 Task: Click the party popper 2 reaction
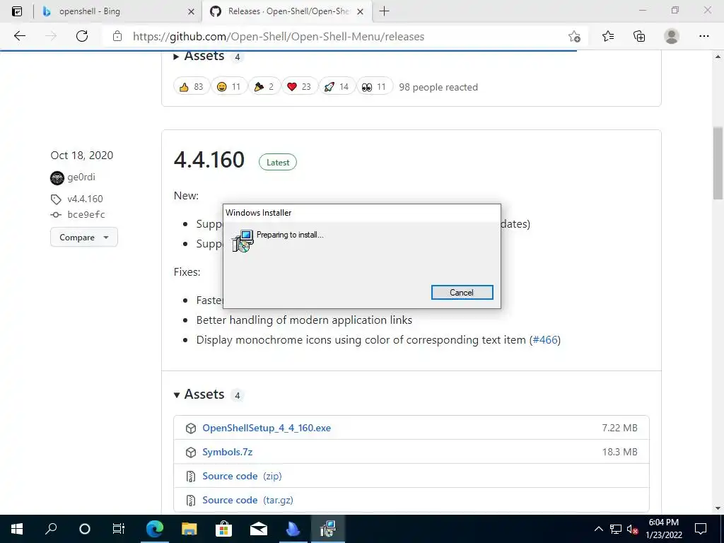tap(264, 87)
